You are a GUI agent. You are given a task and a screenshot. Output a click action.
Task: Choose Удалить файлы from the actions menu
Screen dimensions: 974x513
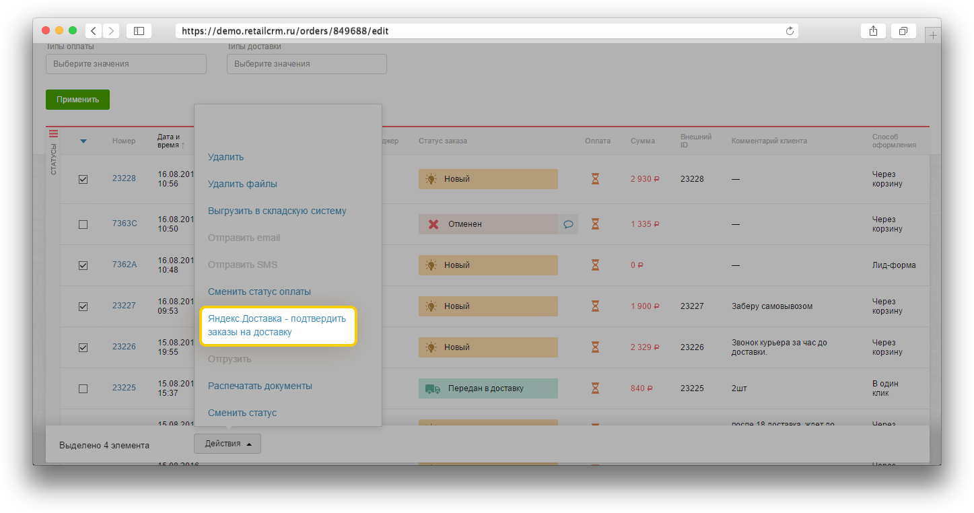242,184
